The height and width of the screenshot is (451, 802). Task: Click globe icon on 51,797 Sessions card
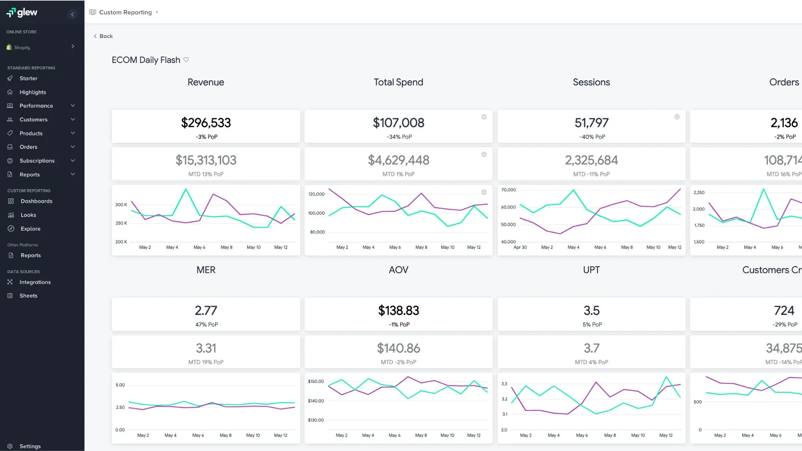pos(677,117)
